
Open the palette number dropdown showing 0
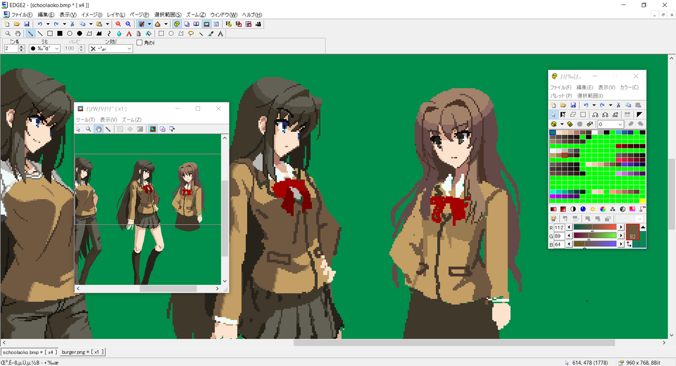[611, 124]
